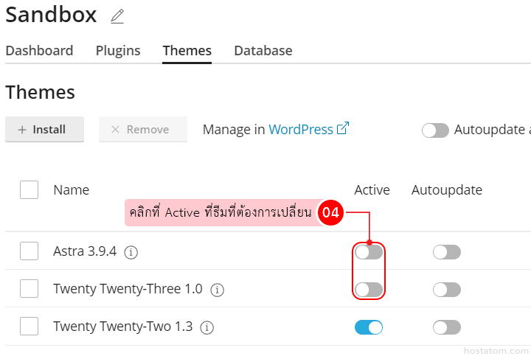531x356 pixels.
Task: Switch to the Dashboard tab
Action: (x=39, y=51)
